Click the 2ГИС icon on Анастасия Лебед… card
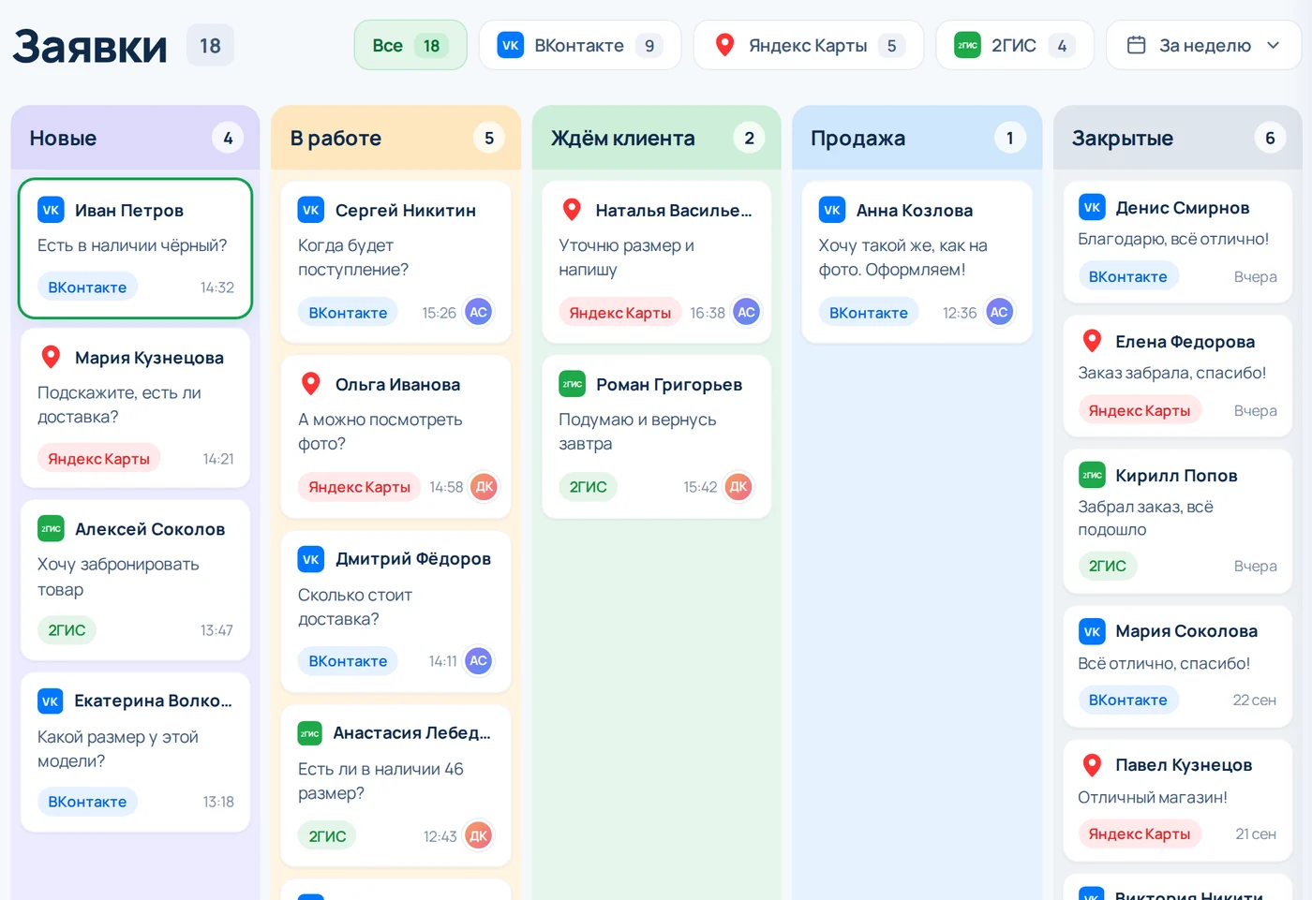Viewport: 1312px width, 900px height. click(310, 733)
